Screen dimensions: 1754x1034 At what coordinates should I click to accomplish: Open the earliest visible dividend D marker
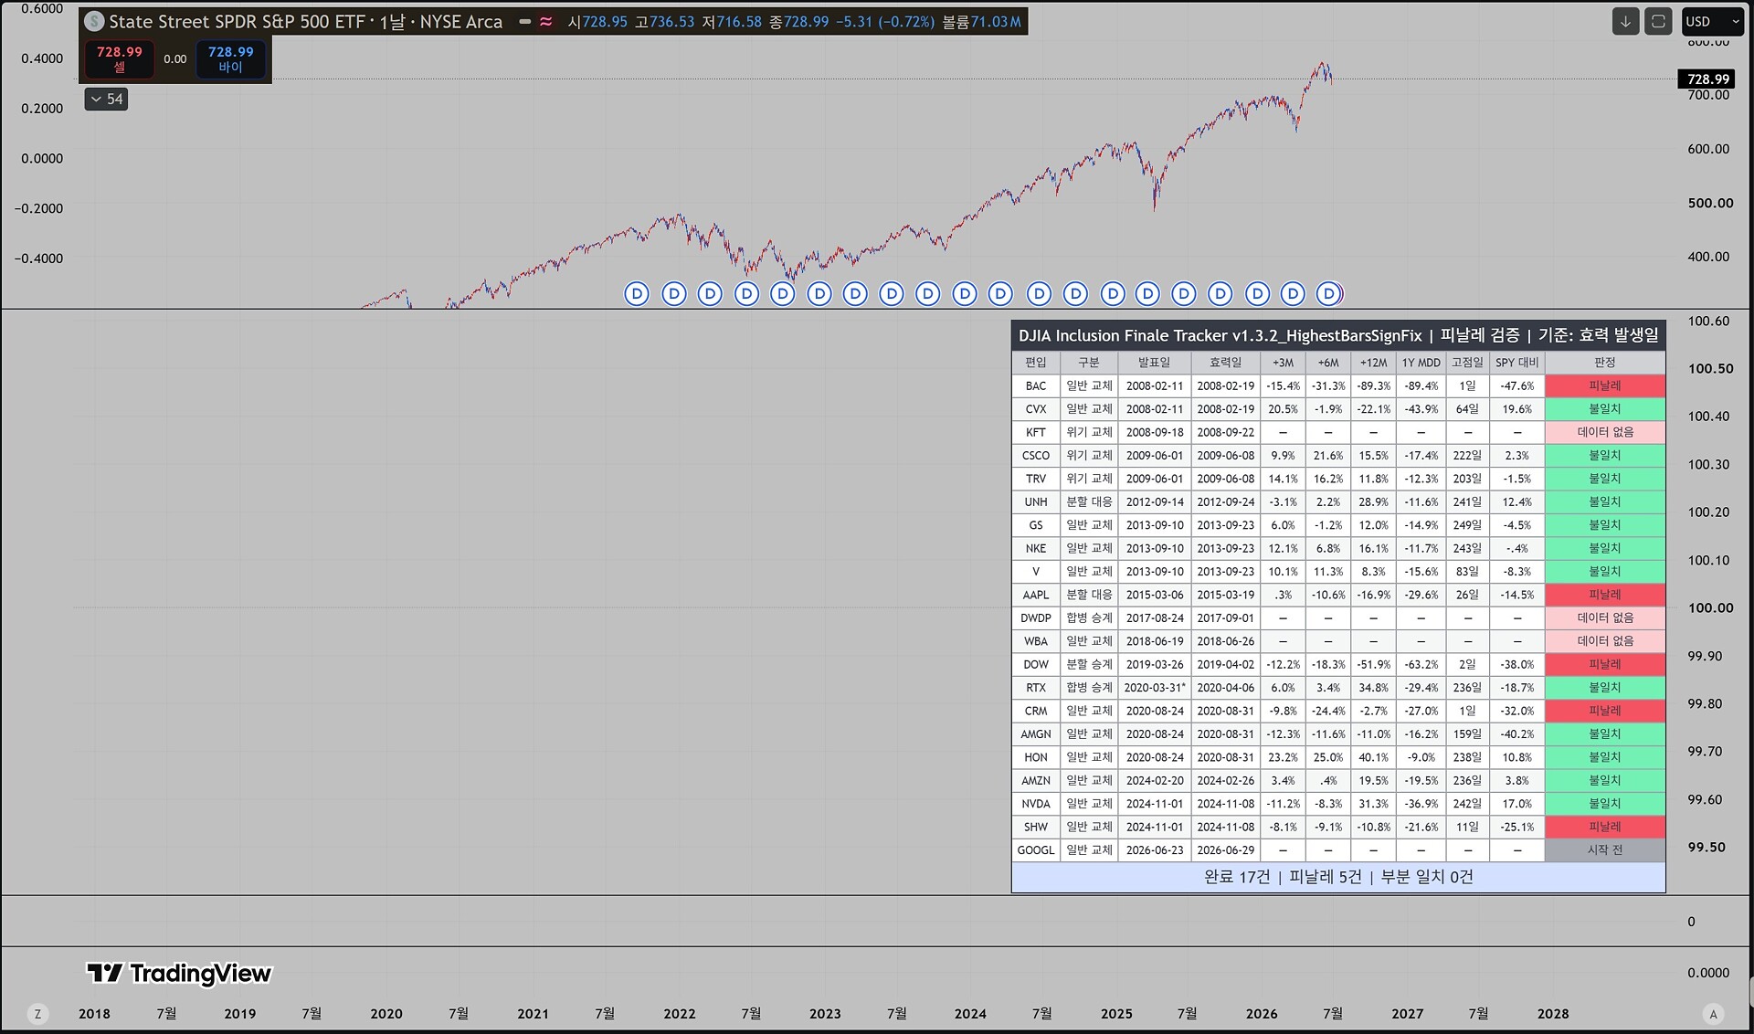[x=637, y=293]
